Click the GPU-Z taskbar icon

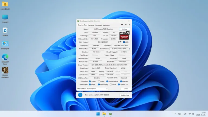110,114
